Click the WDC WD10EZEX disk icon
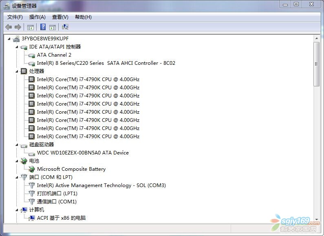Screen dimensions: 324x236 [x=32, y=154]
